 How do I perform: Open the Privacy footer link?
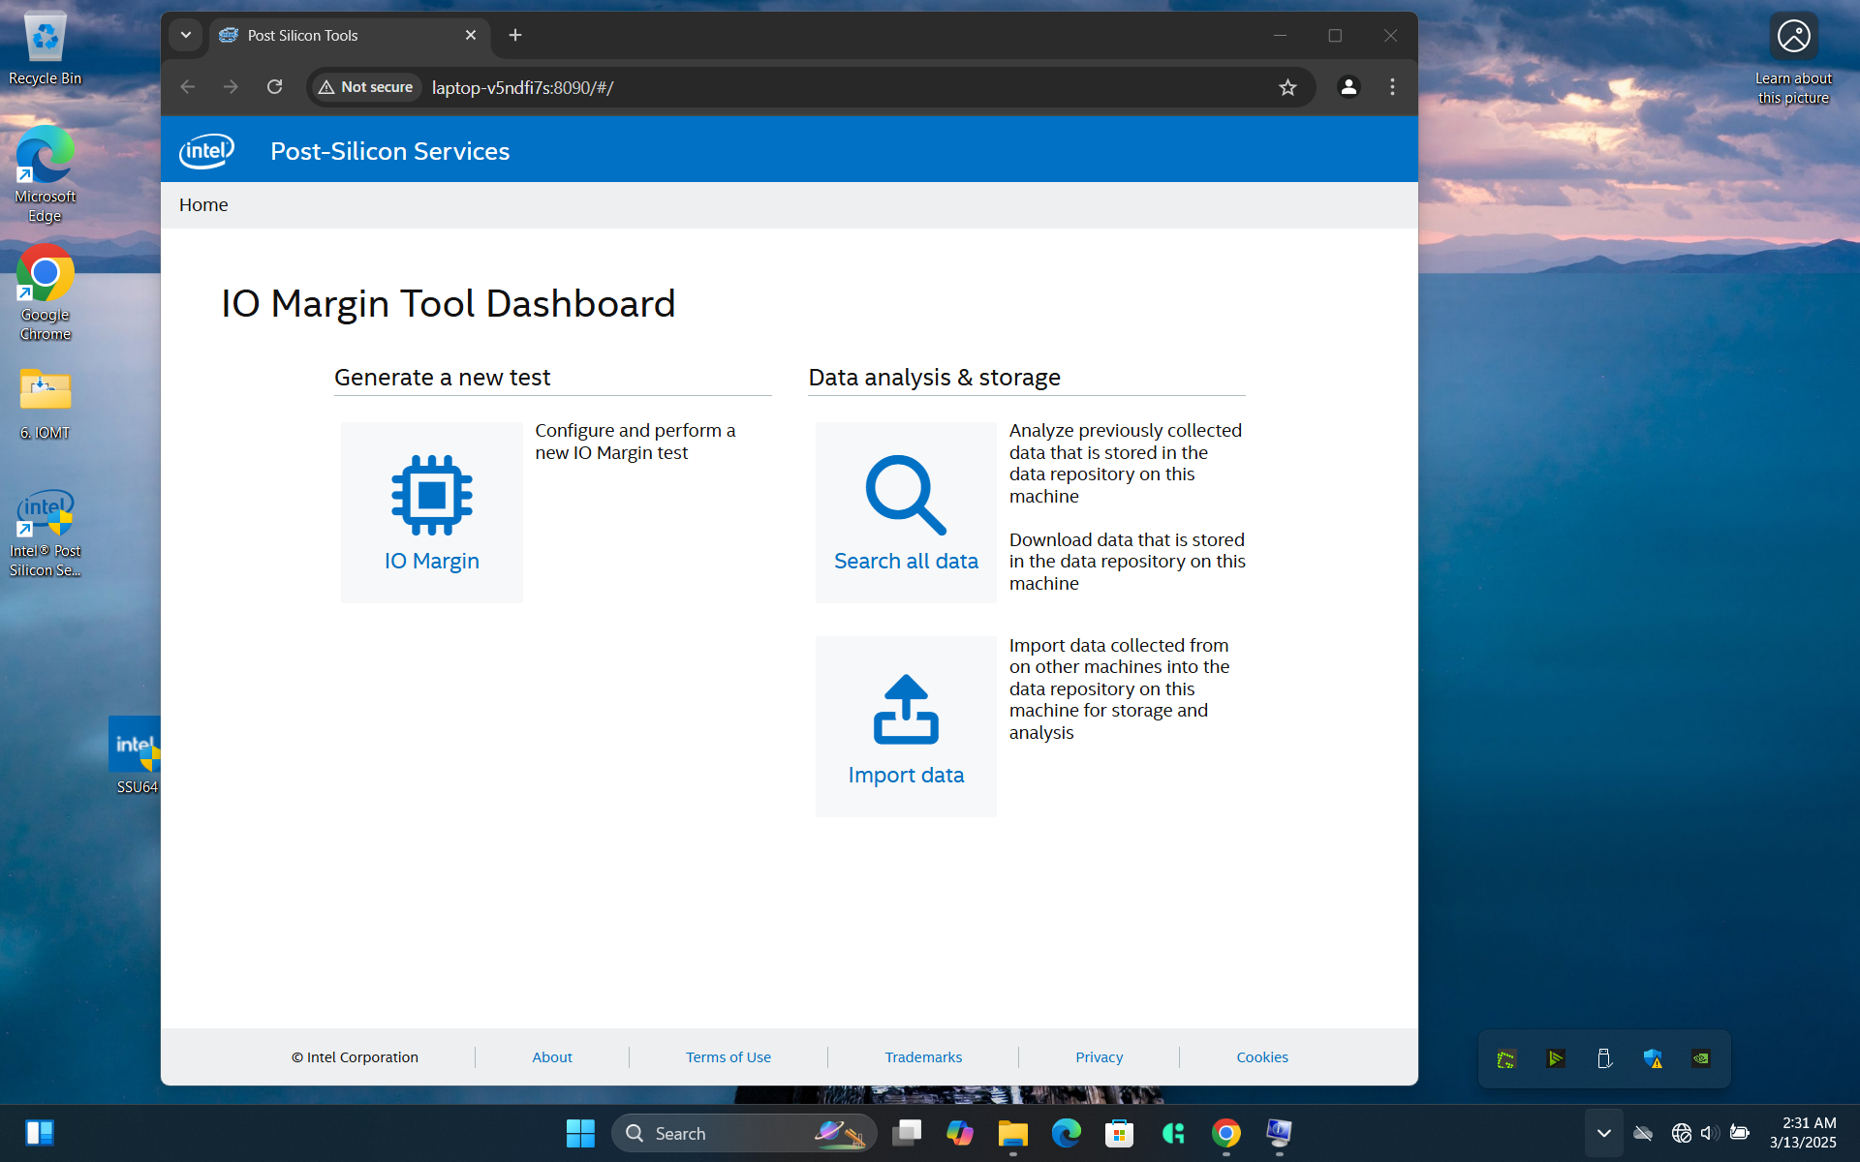point(1099,1057)
